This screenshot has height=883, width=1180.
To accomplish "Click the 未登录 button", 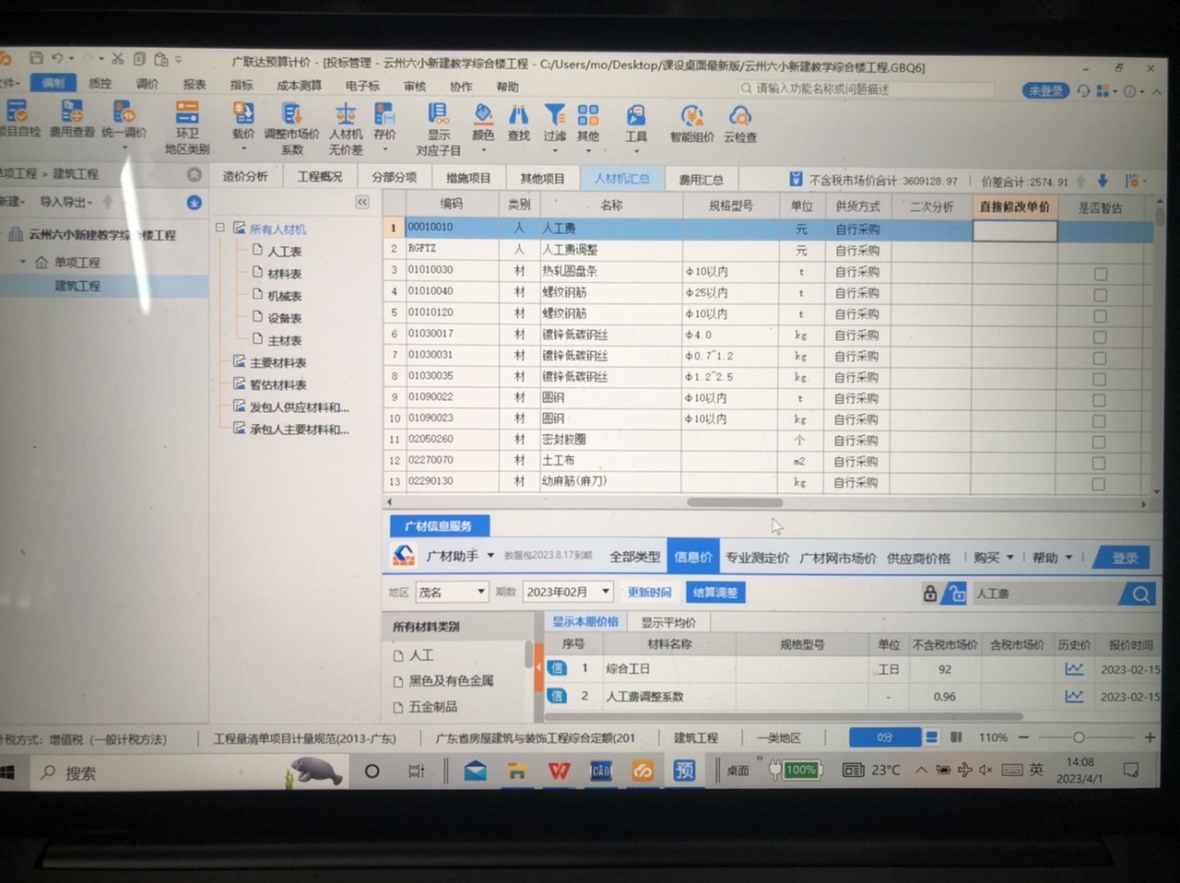I will click(1046, 90).
